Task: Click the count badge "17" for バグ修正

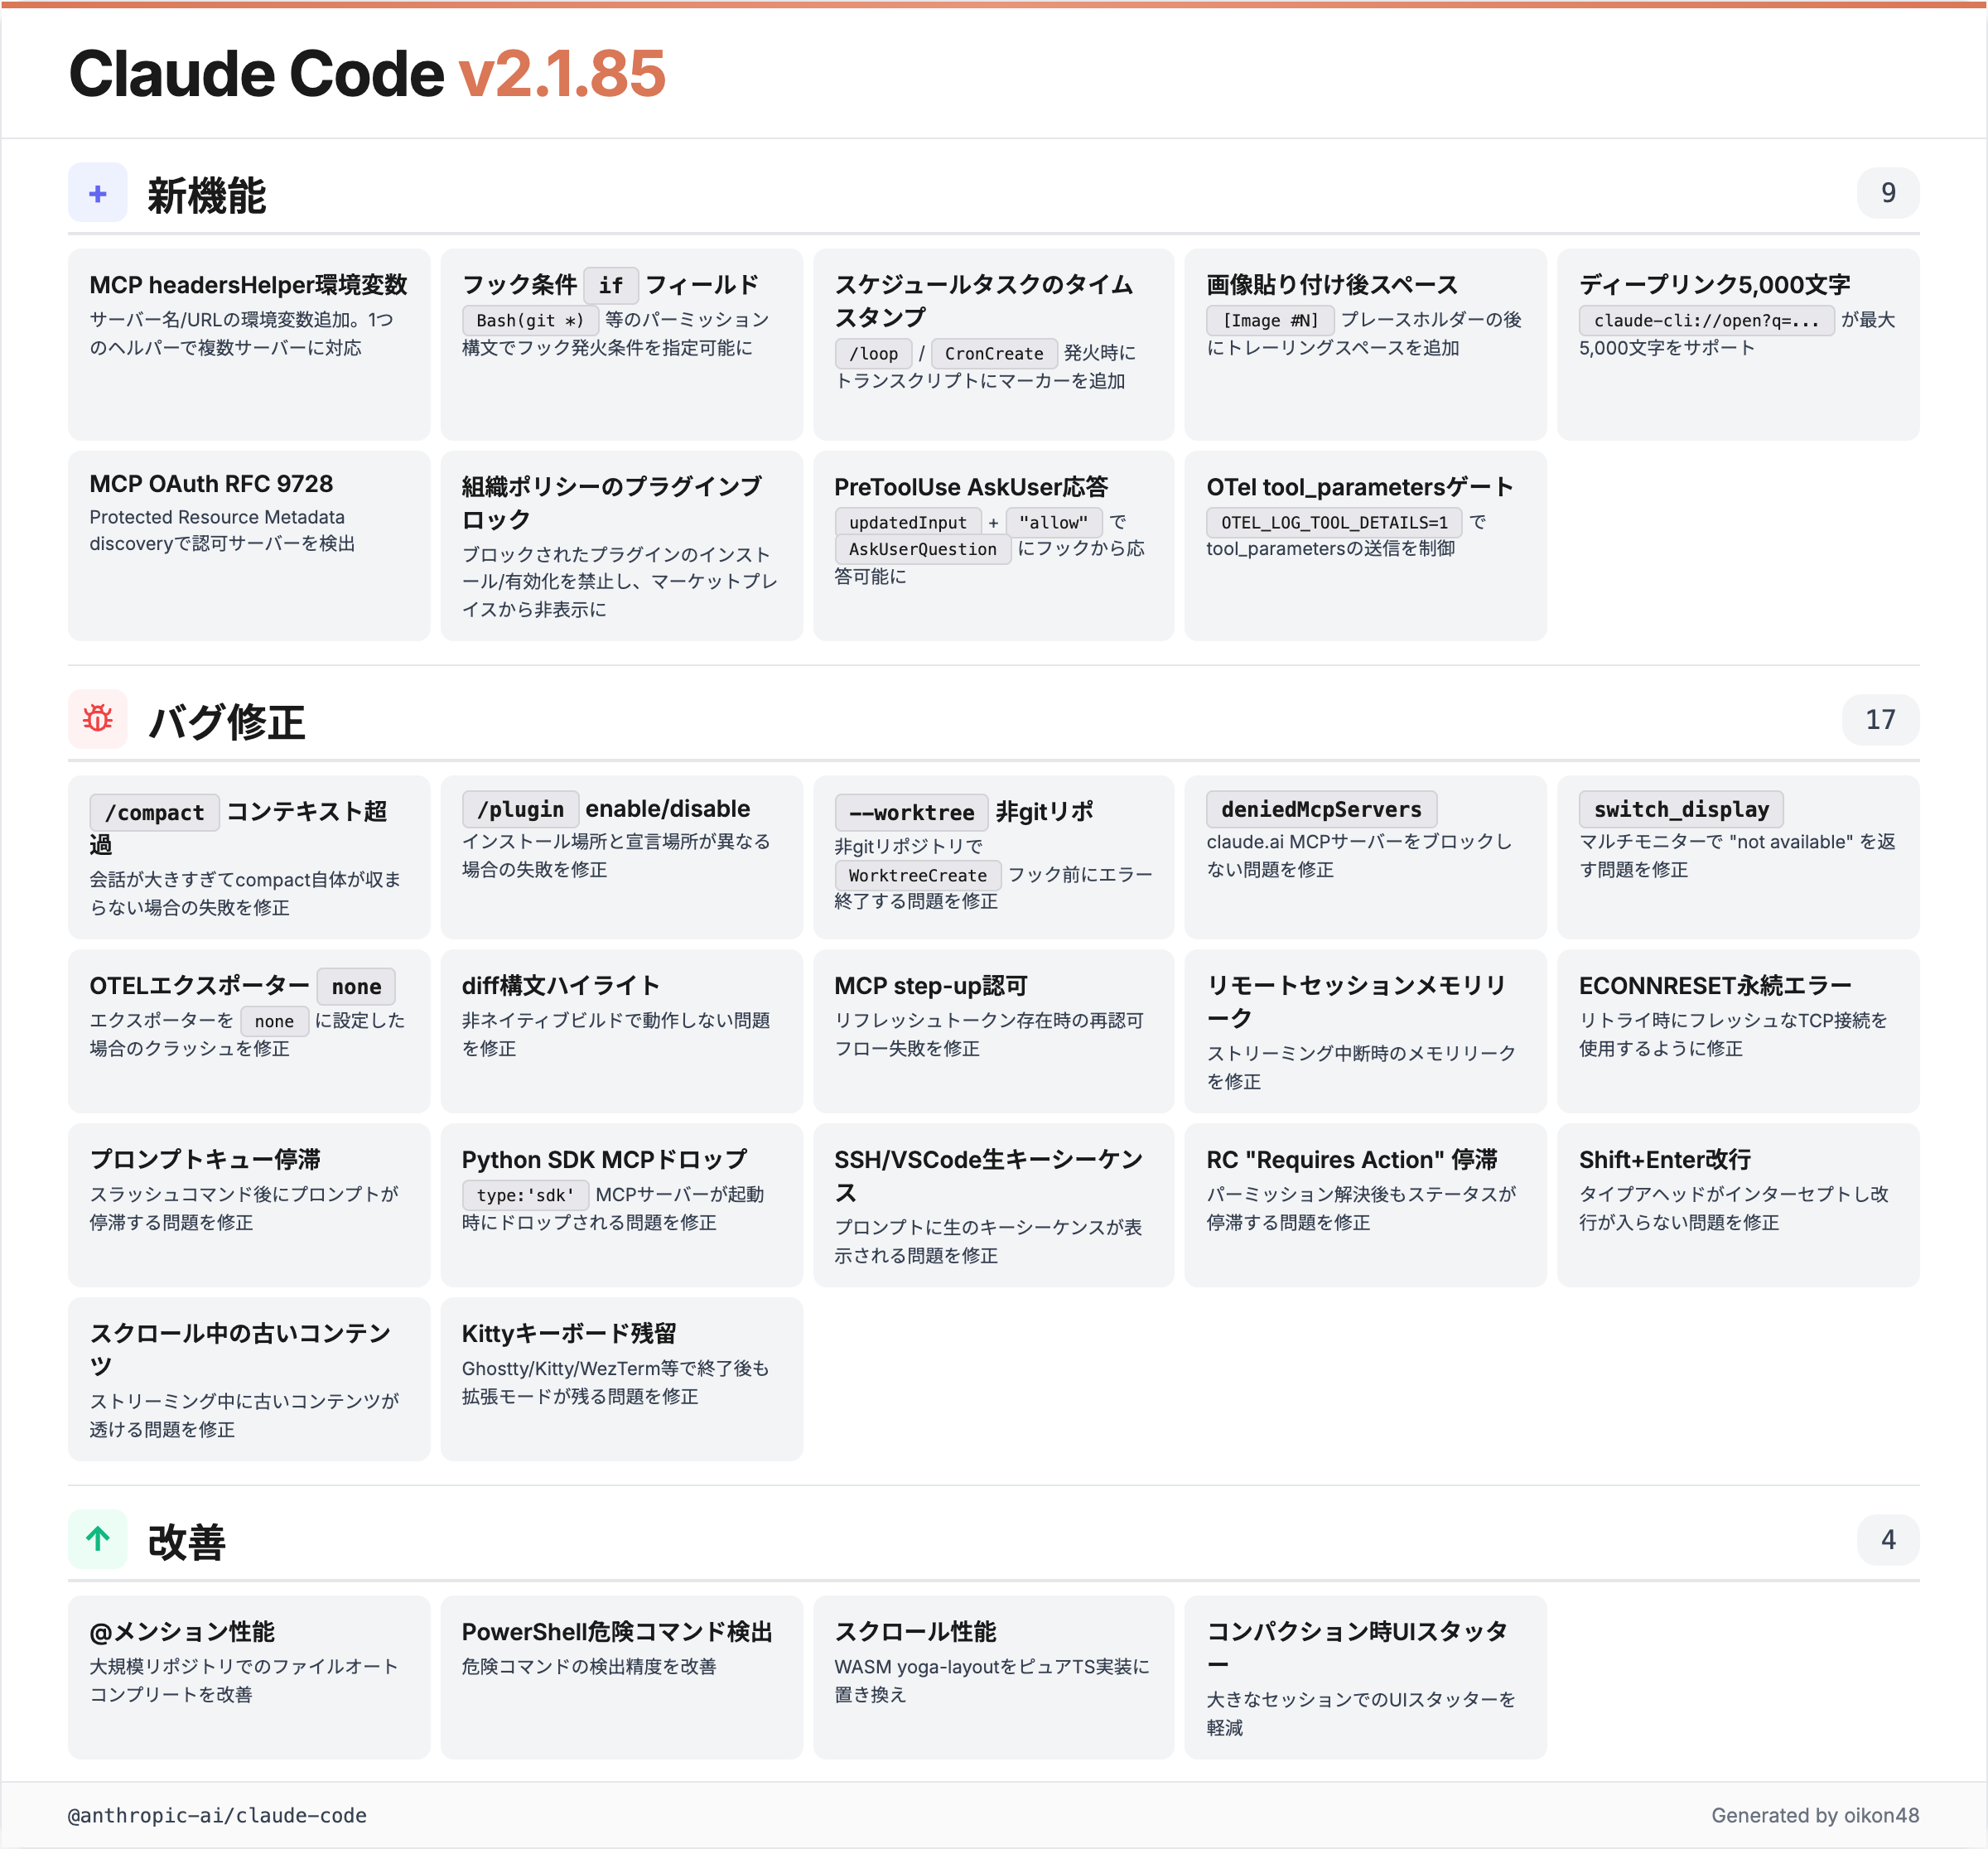Action: coord(1880,719)
